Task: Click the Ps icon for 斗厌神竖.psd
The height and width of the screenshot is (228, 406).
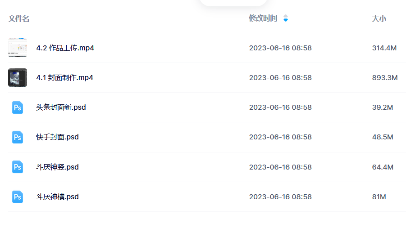Action: (x=18, y=167)
